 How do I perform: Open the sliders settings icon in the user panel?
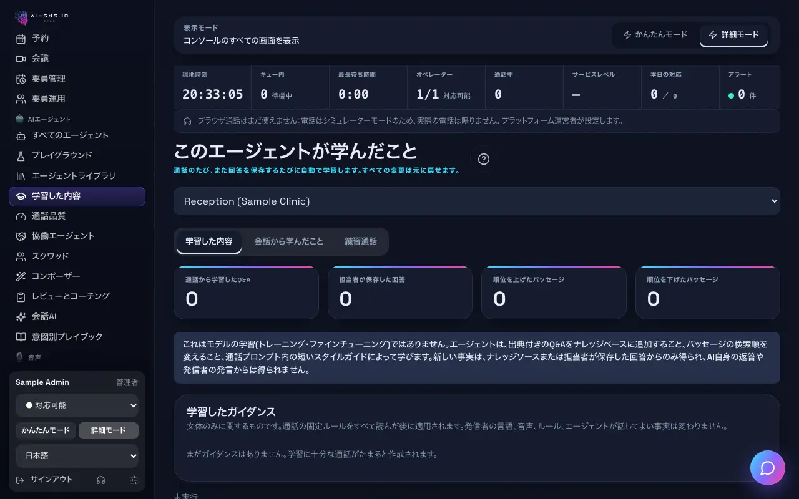[134, 480]
